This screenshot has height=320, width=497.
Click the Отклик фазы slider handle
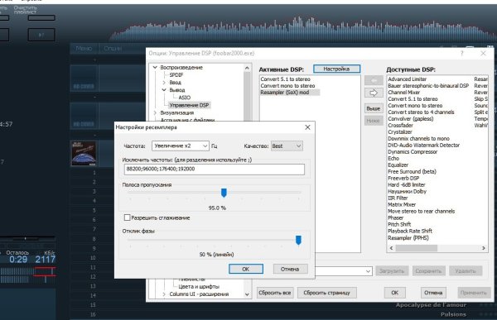[x=298, y=240]
